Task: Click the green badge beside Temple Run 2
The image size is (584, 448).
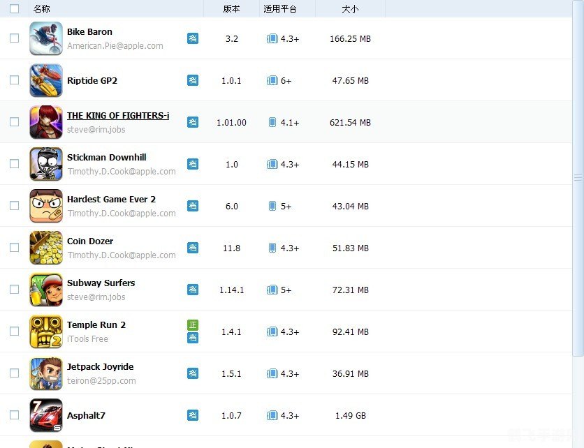Action: [x=193, y=325]
